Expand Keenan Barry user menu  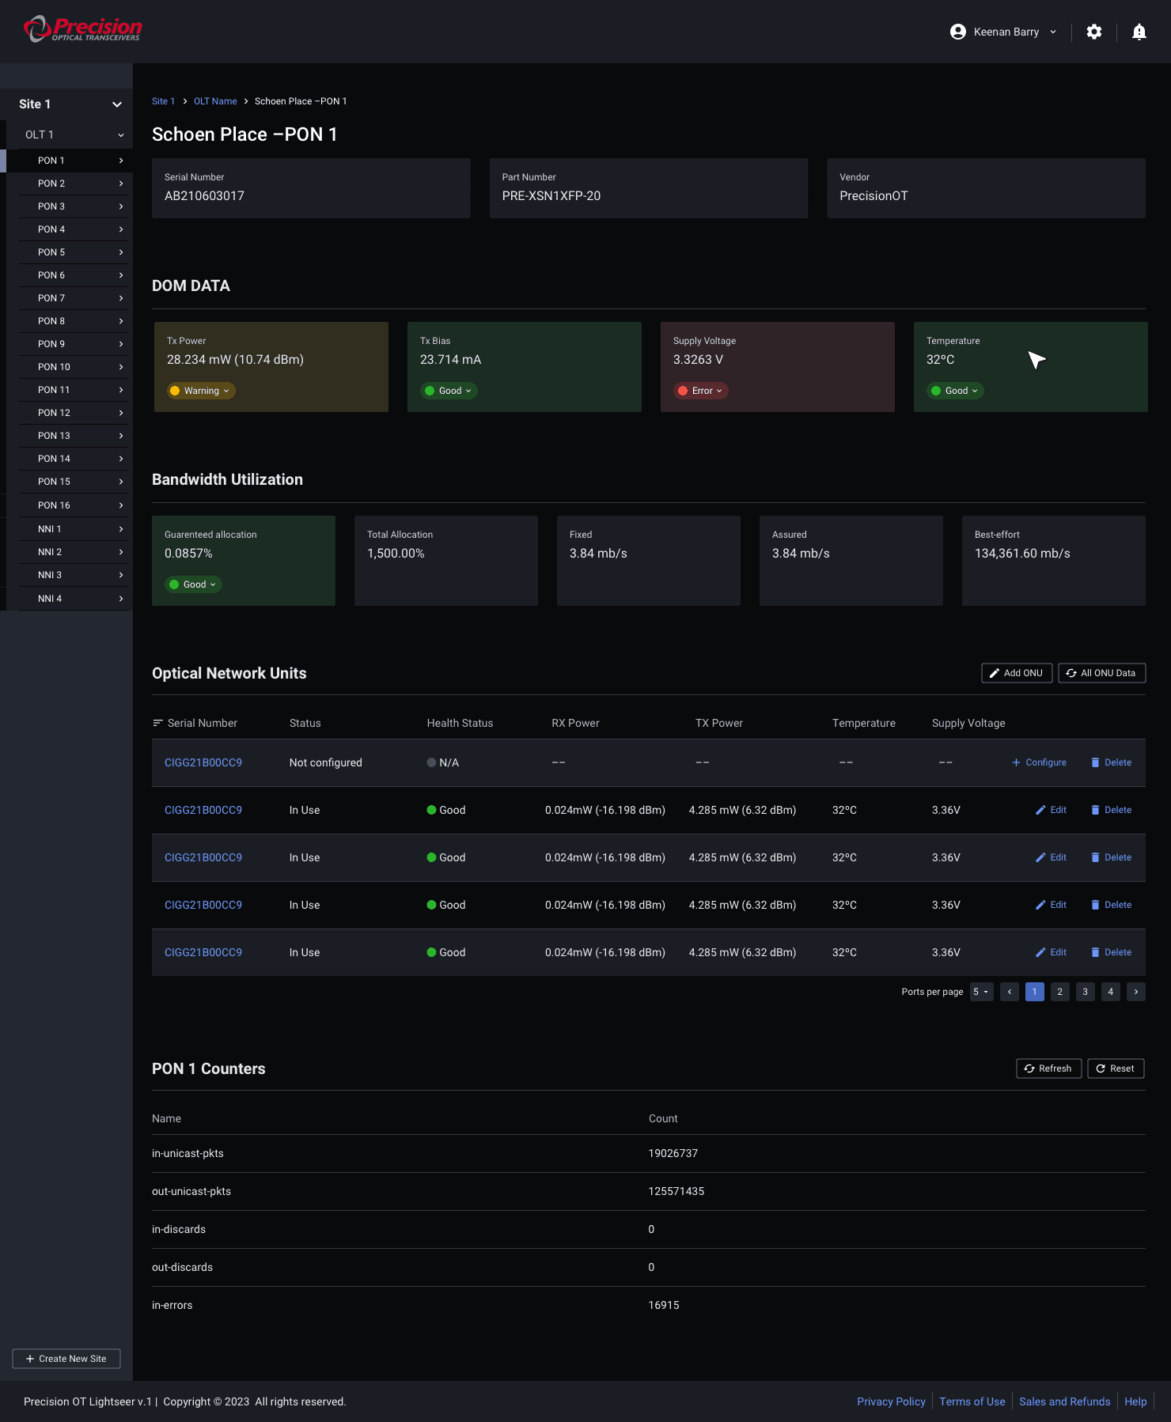pyautogui.click(x=1052, y=32)
